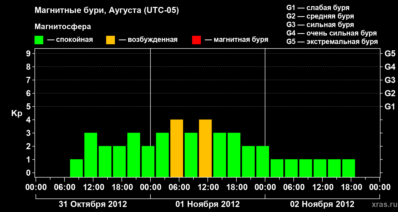Image resolution: width=398 pixels, height=212 pixels.
Task: Click the right-axis G3 label
Action: pyautogui.click(x=390, y=80)
